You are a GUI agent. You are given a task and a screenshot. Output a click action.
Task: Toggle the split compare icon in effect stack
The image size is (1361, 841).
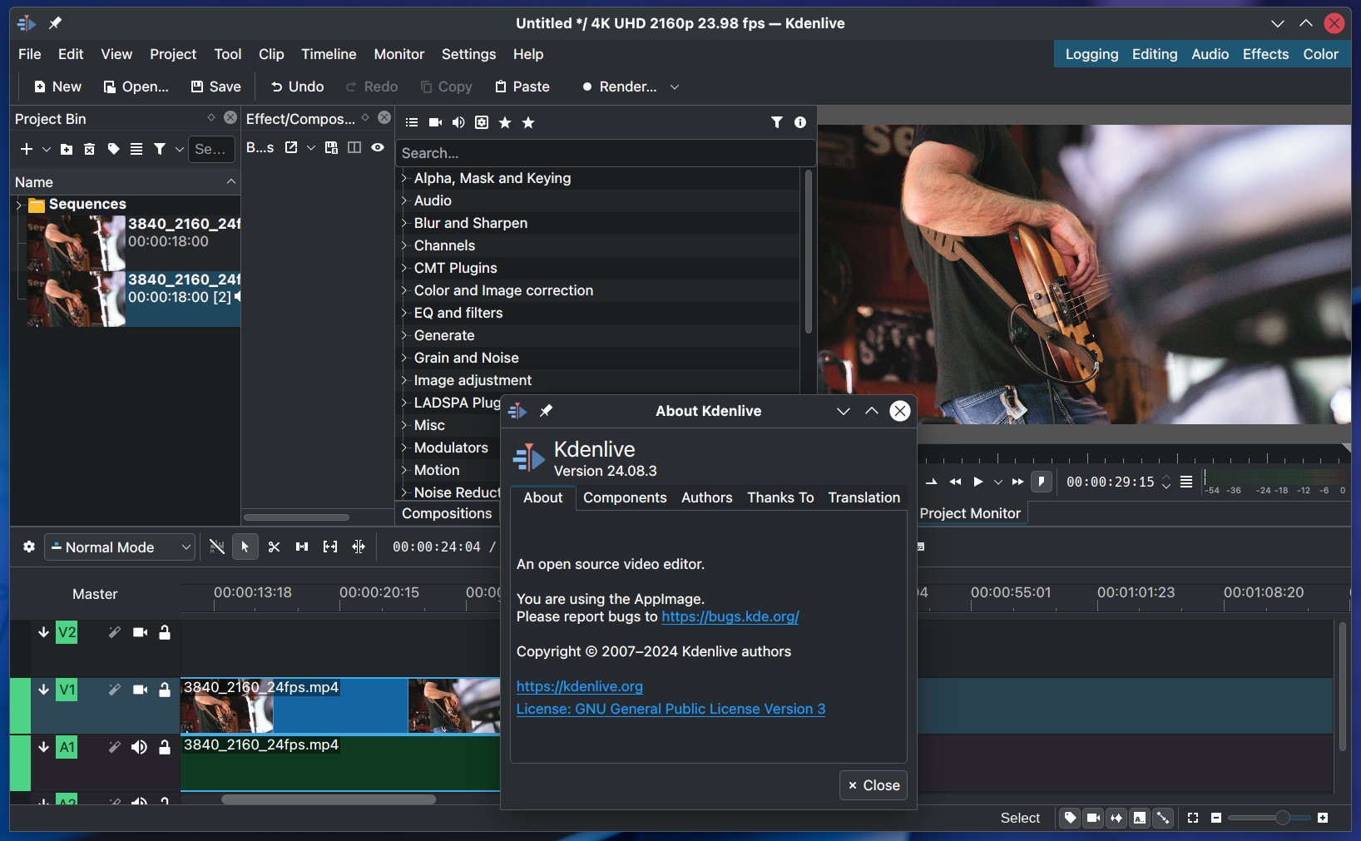click(354, 147)
